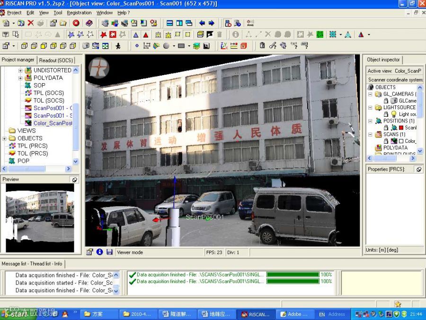Viewport: 426px width, 320px height.
Task: Click the red stop circle icon
Action: point(76,23)
